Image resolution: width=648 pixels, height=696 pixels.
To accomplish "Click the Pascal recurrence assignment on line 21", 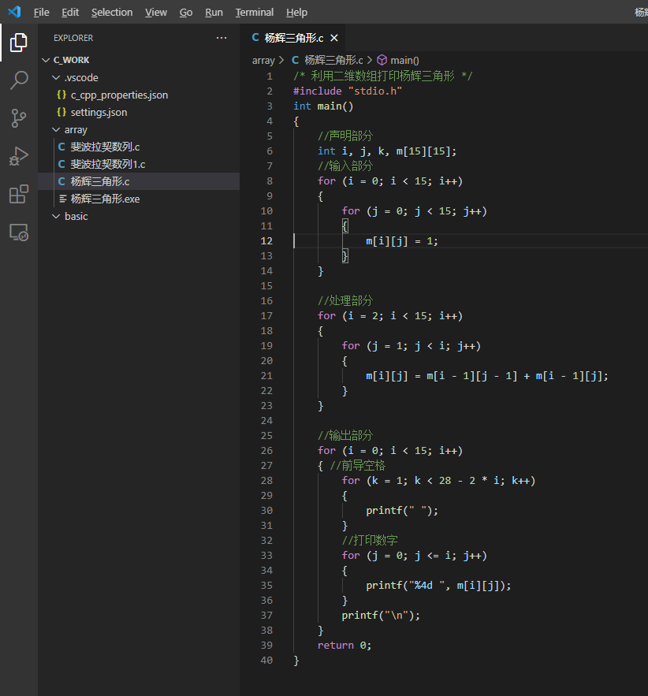I will [x=487, y=376].
